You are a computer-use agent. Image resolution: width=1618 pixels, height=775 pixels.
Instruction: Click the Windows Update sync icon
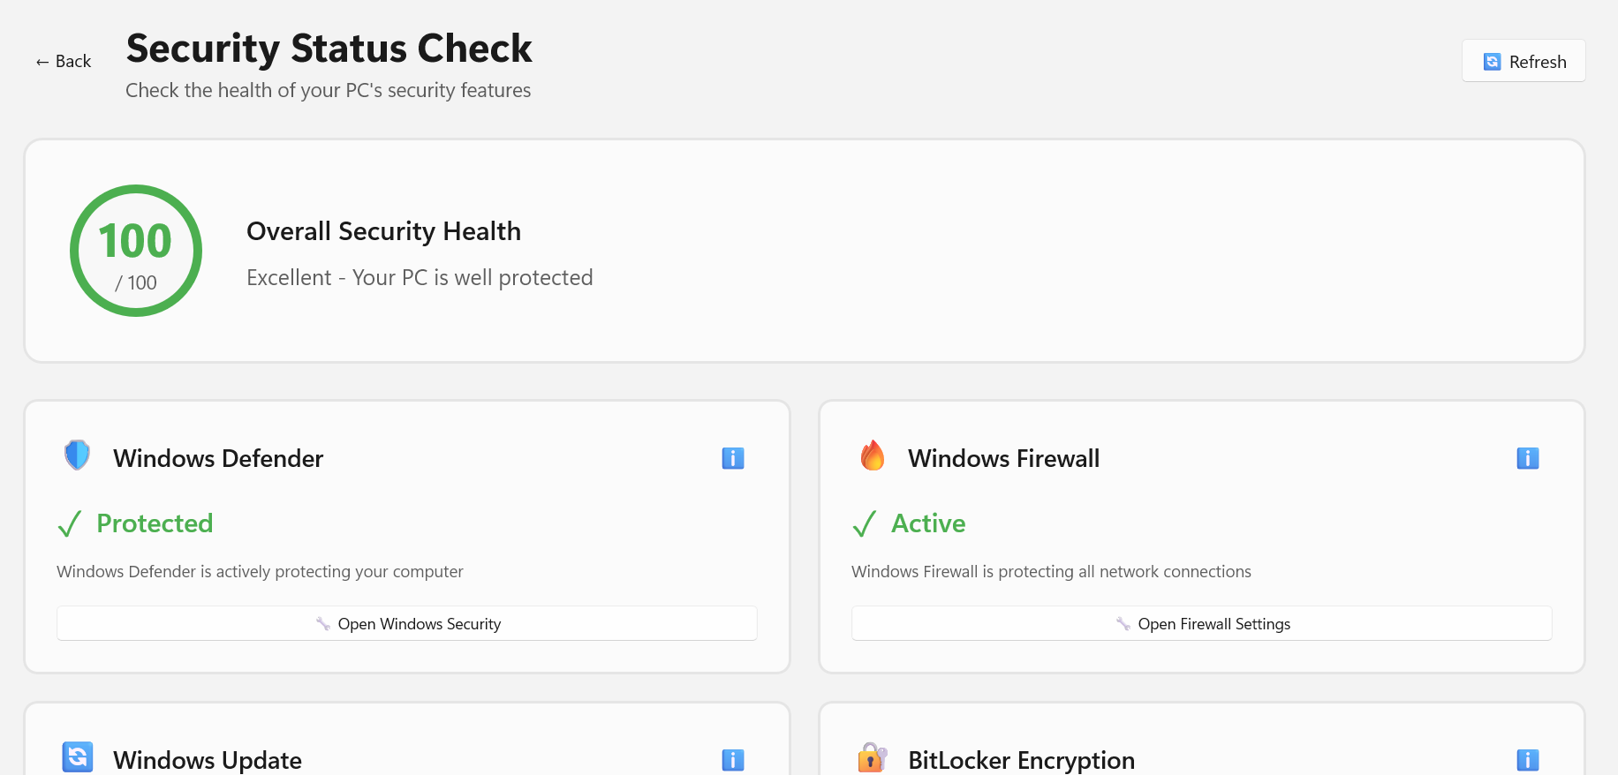[77, 757]
